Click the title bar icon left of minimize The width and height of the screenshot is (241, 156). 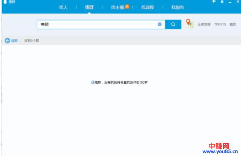tap(222, 2)
